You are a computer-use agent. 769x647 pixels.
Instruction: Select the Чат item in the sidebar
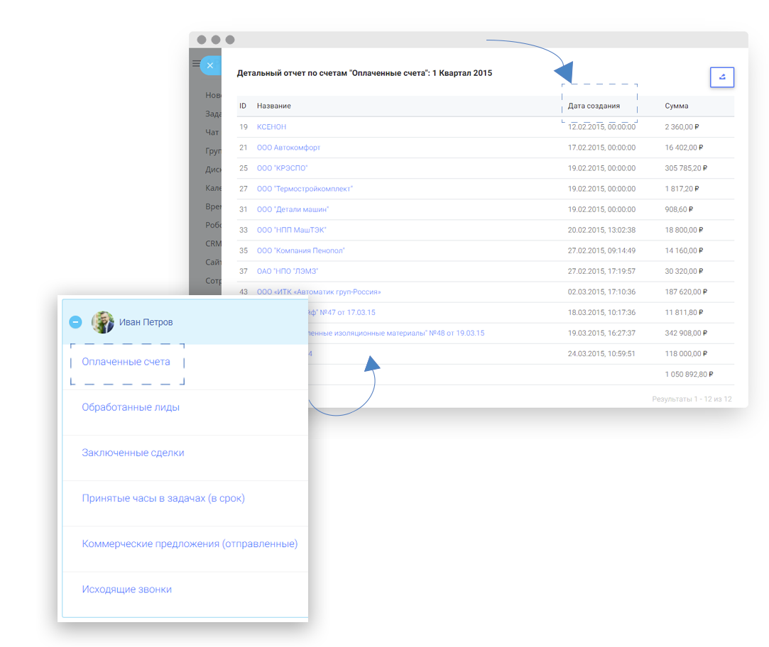coord(212,133)
